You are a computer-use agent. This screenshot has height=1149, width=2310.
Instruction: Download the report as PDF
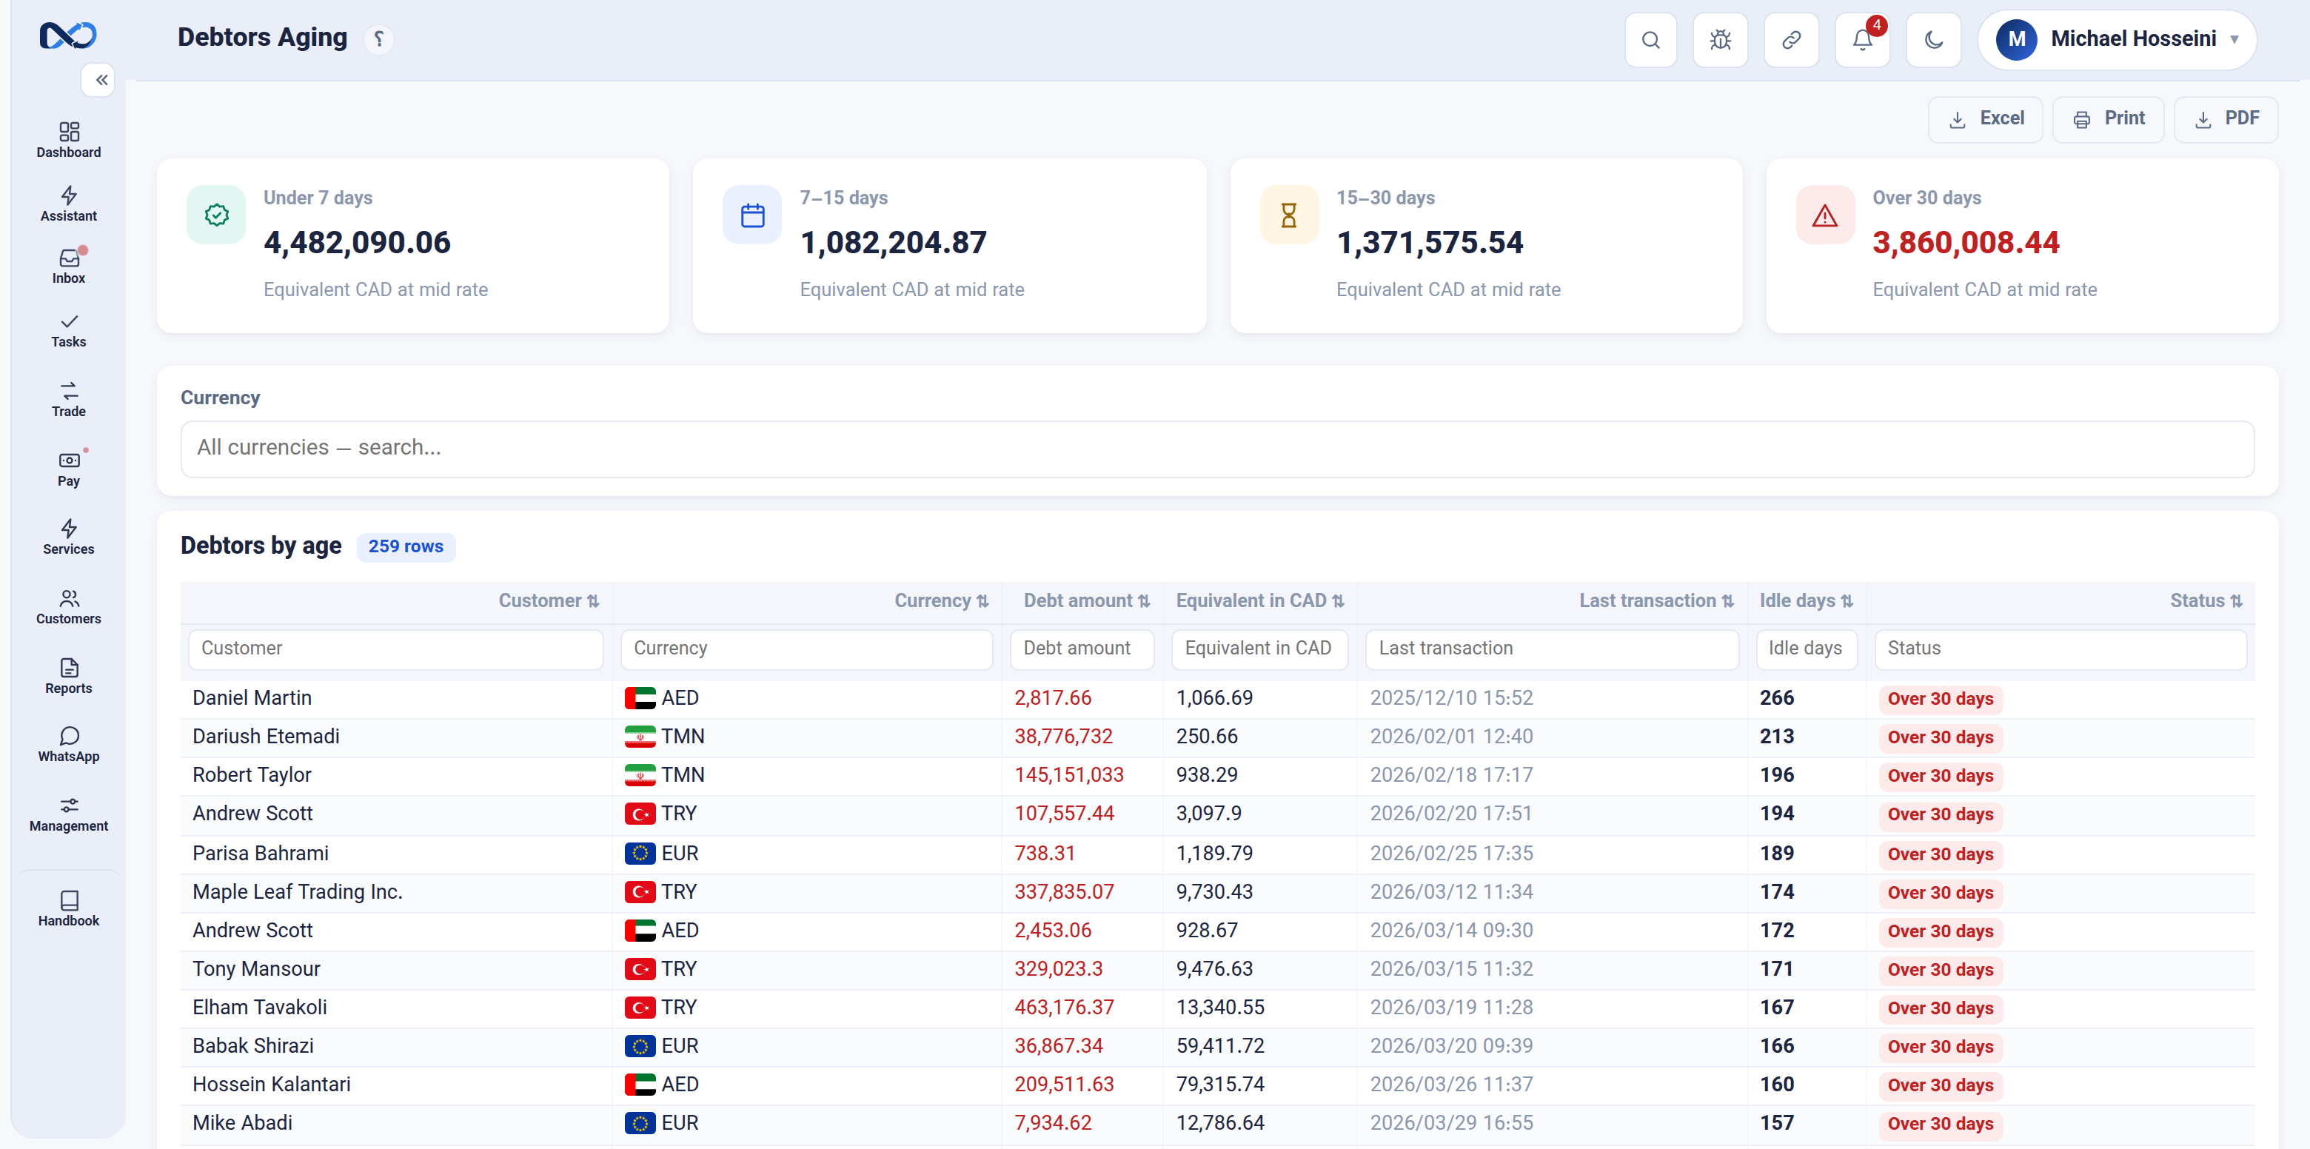pos(2226,118)
